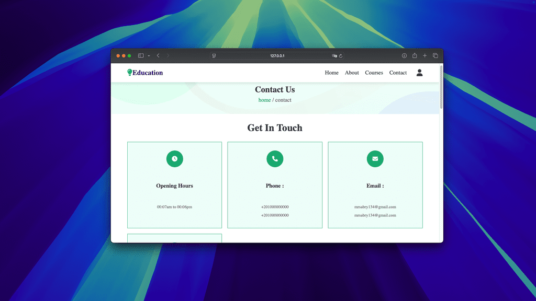The image size is (536, 301).
Task: Click the Education brand name link
Action: (x=148, y=73)
